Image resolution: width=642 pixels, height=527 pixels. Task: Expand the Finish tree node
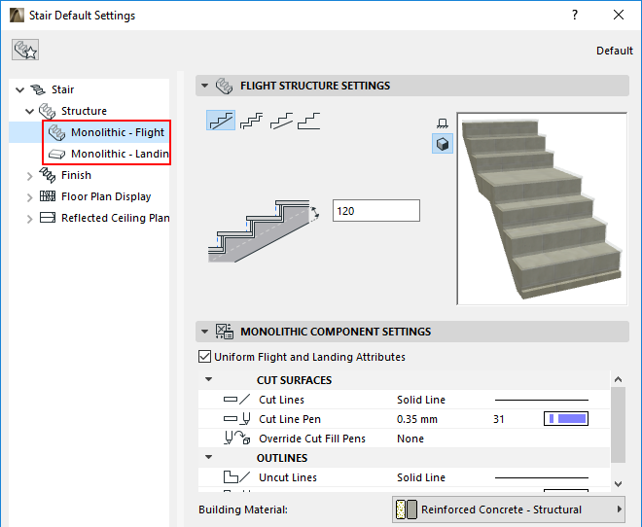point(29,175)
